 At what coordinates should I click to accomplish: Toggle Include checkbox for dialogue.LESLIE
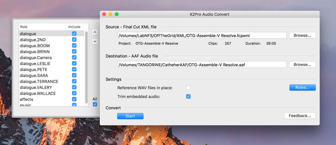(74, 63)
